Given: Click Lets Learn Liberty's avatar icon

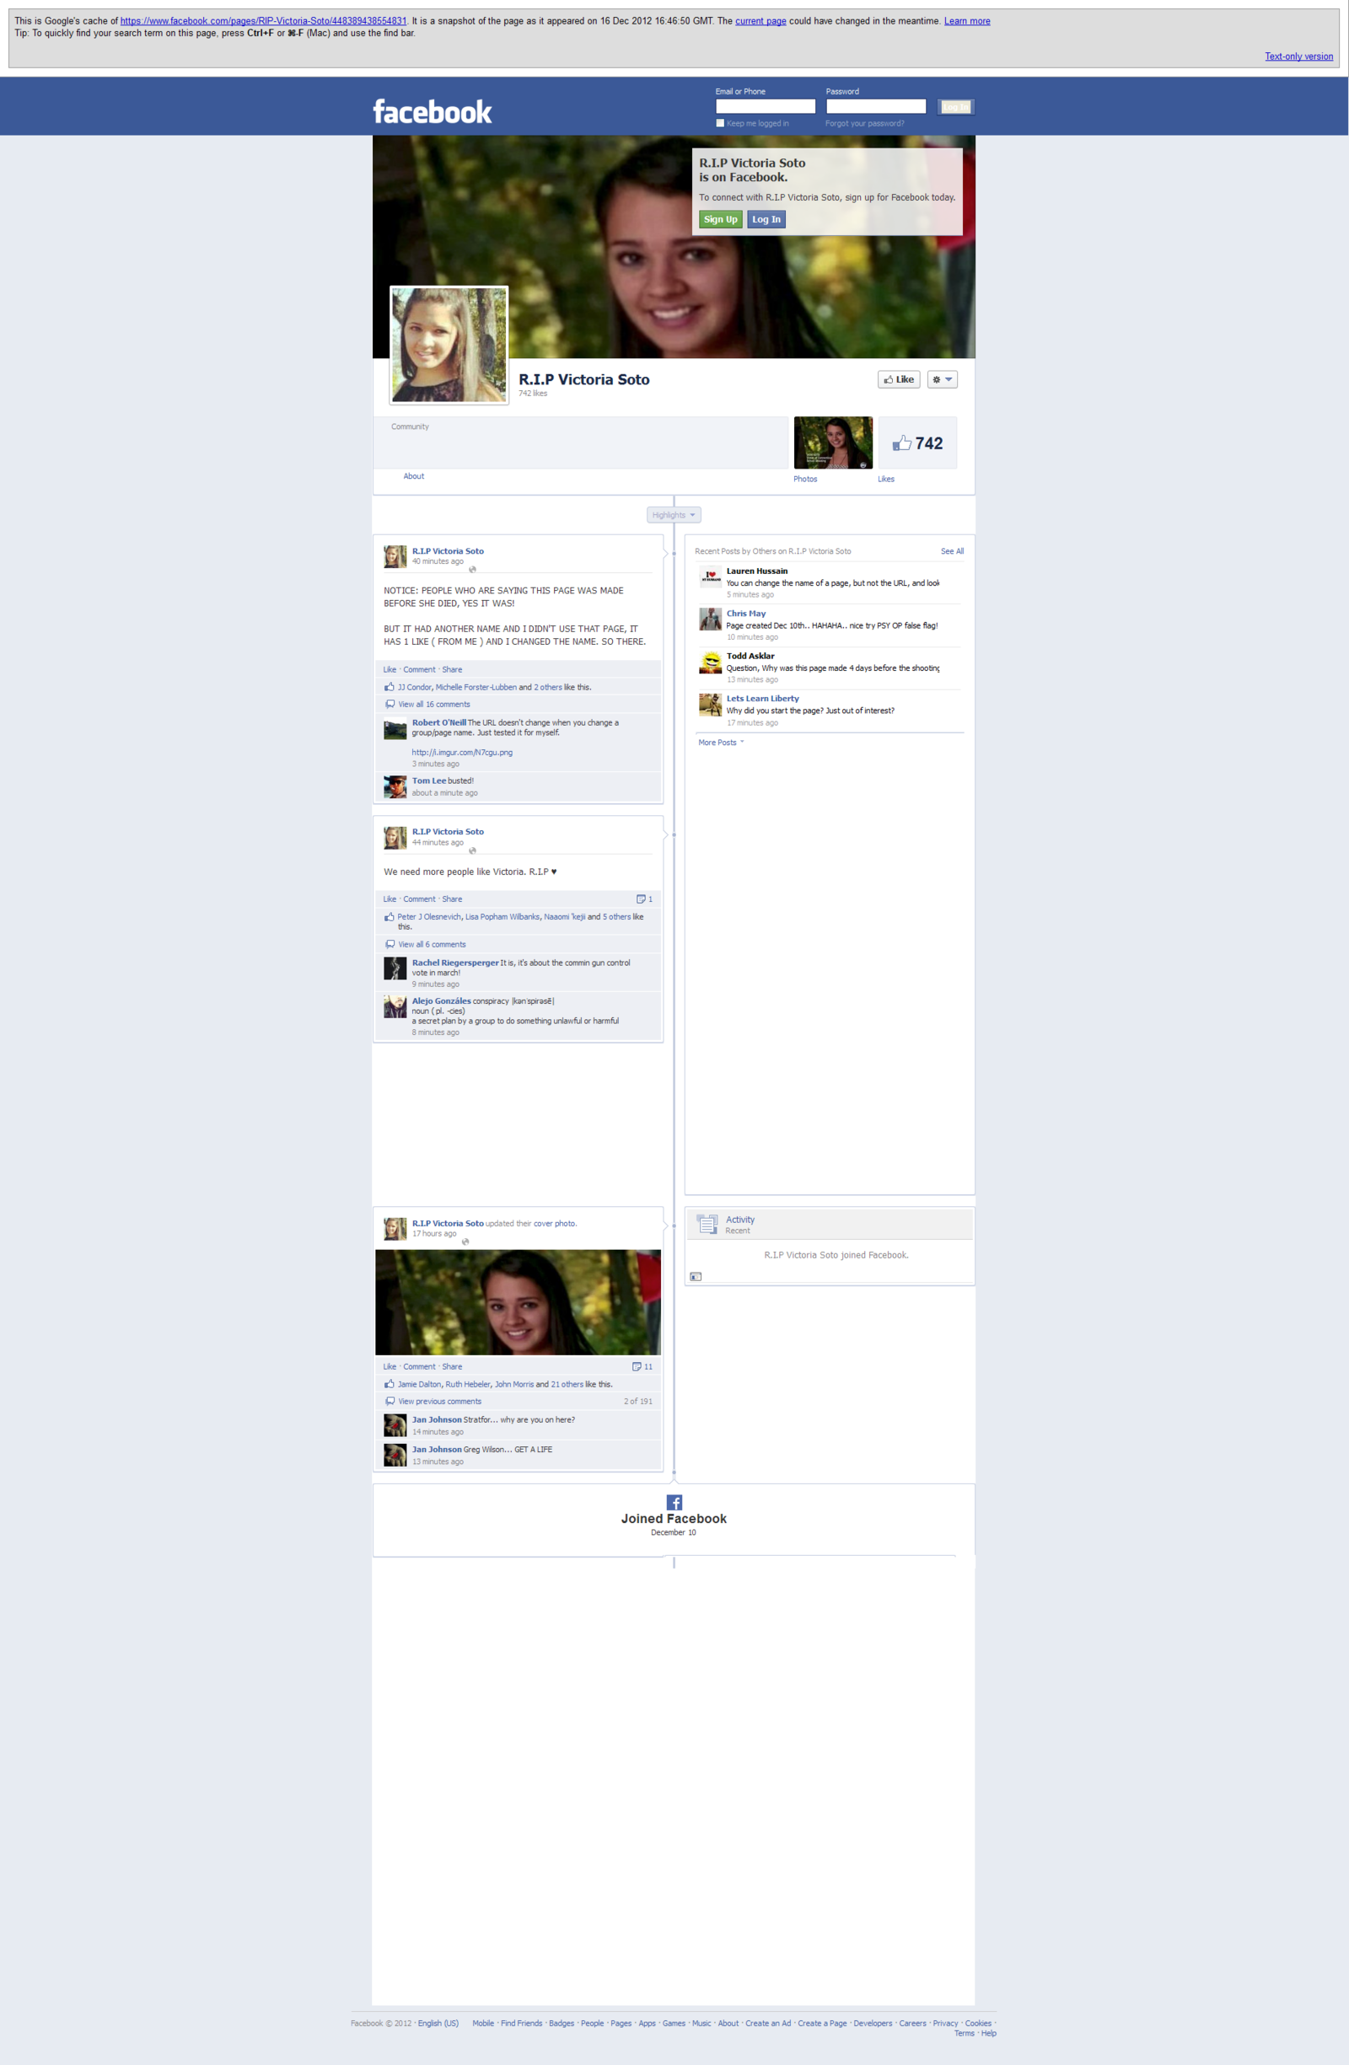Looking at the screenshot, I should pos(710,705).
